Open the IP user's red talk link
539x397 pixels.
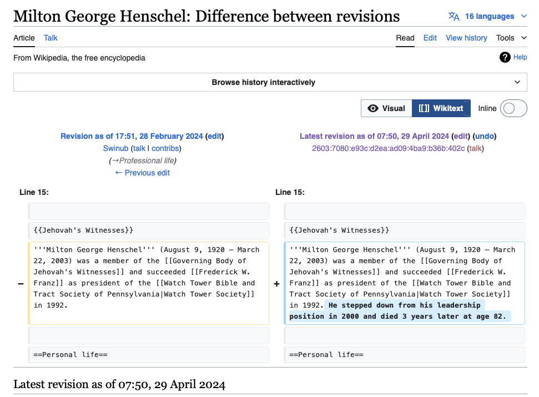tap(475, 148)
